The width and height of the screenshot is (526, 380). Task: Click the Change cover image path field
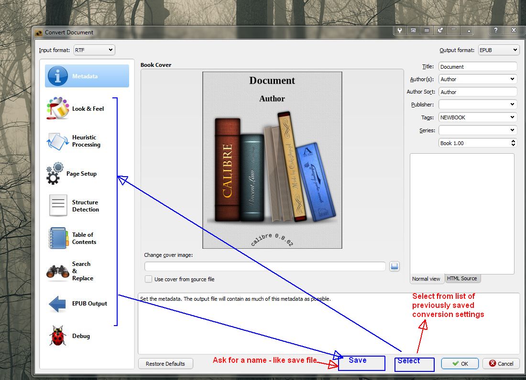(265, 266)
